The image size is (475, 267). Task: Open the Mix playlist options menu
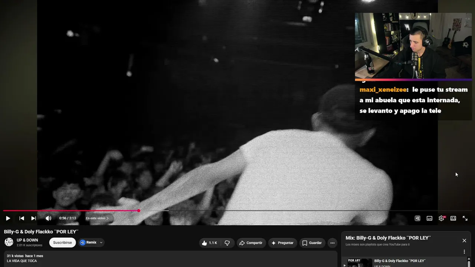(464, 252)
